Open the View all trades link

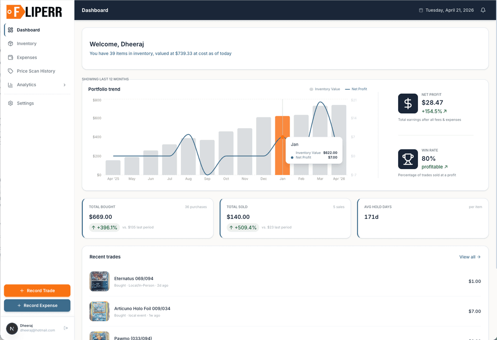[470, 257]
